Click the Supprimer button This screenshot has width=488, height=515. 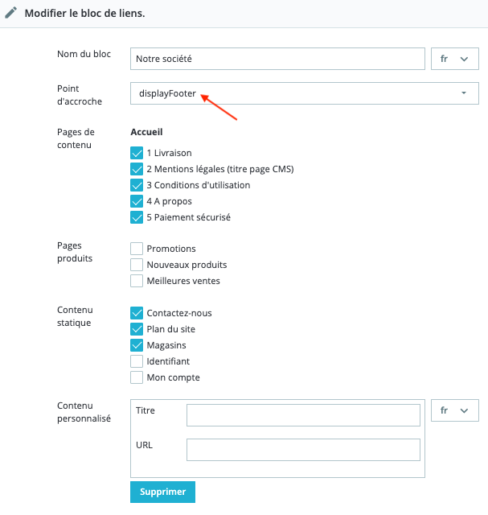point(162,492)
